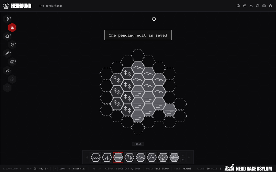Pick the hills tile number 5

point(141,157)
